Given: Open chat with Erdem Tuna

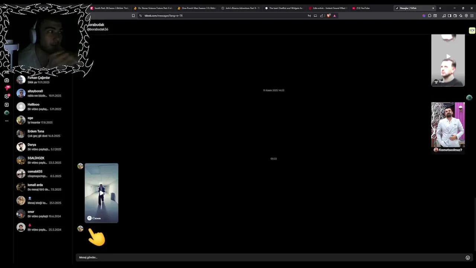Looking at the screenshot, I should pos(43,133).
